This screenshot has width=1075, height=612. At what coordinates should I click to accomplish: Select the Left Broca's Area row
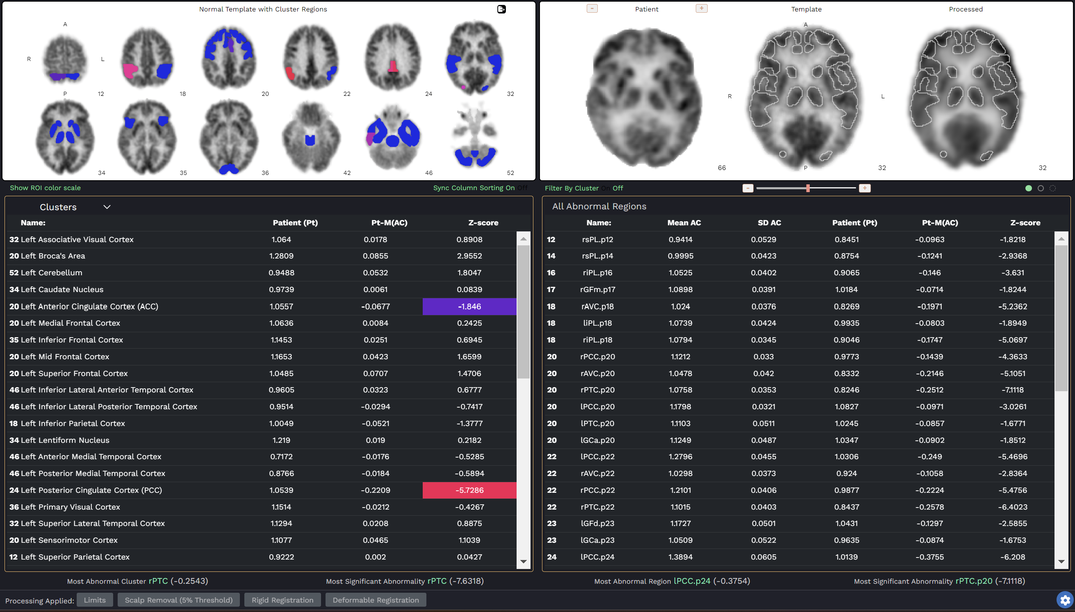[261, 256]
